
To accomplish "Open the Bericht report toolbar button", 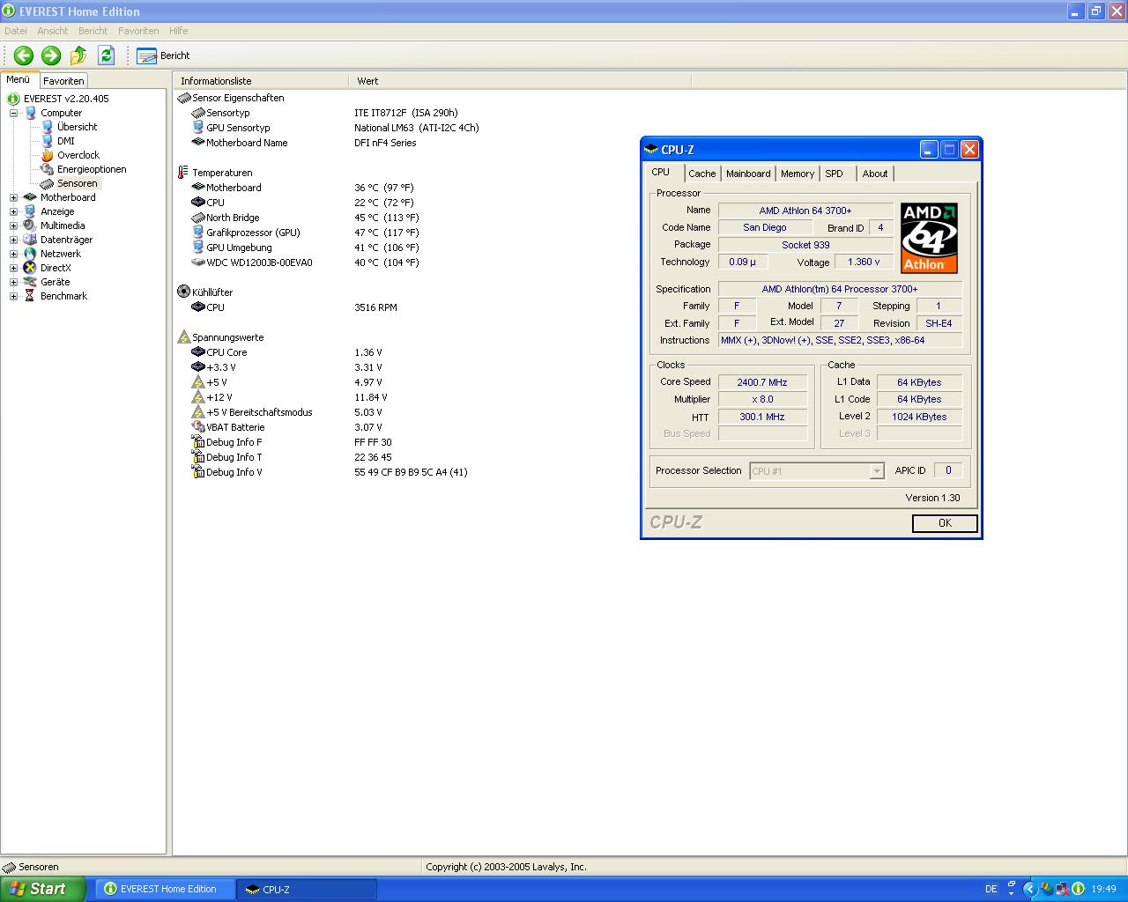I will point(164,55).
